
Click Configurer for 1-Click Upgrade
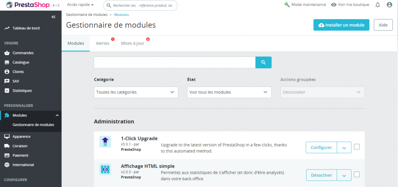[x=321, y=148]
